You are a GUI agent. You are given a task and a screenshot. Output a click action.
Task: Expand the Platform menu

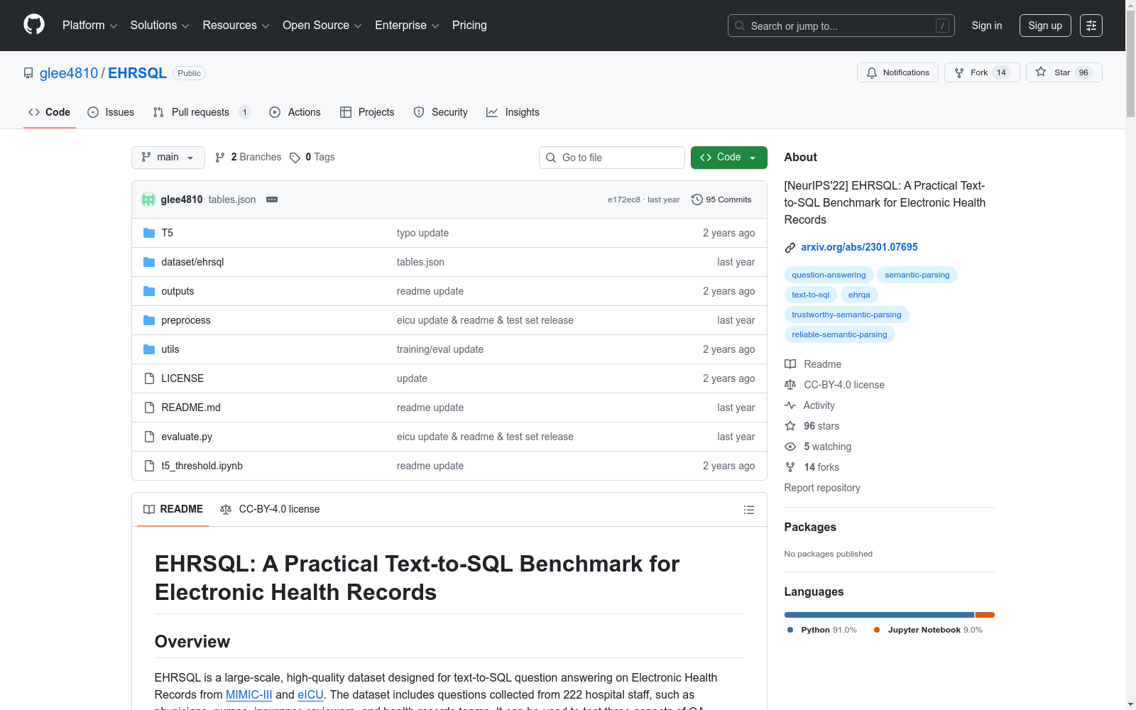[x=89, y=26]
